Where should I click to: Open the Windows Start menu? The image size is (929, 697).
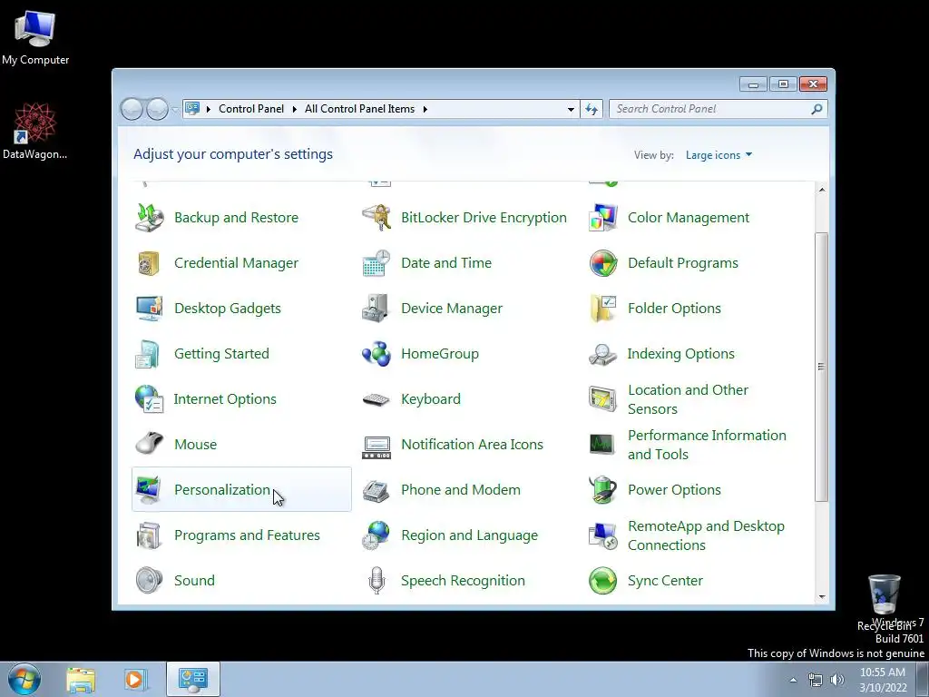pos(24,679)
